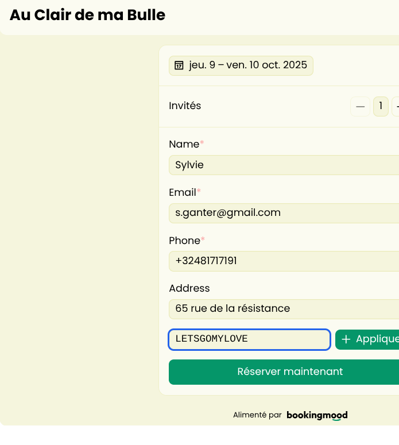This screenshot has width=399, height=445.
Task: Click the Alimenté par text
Action: coord(257,415)
